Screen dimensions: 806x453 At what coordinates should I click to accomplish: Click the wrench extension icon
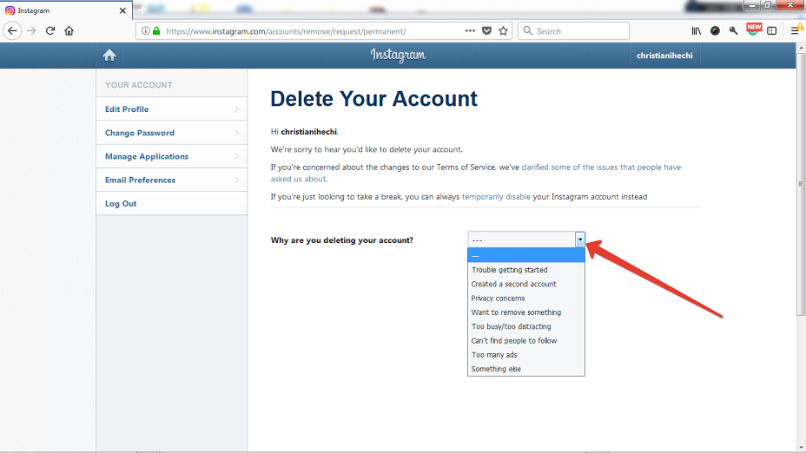tap(734, 31)
